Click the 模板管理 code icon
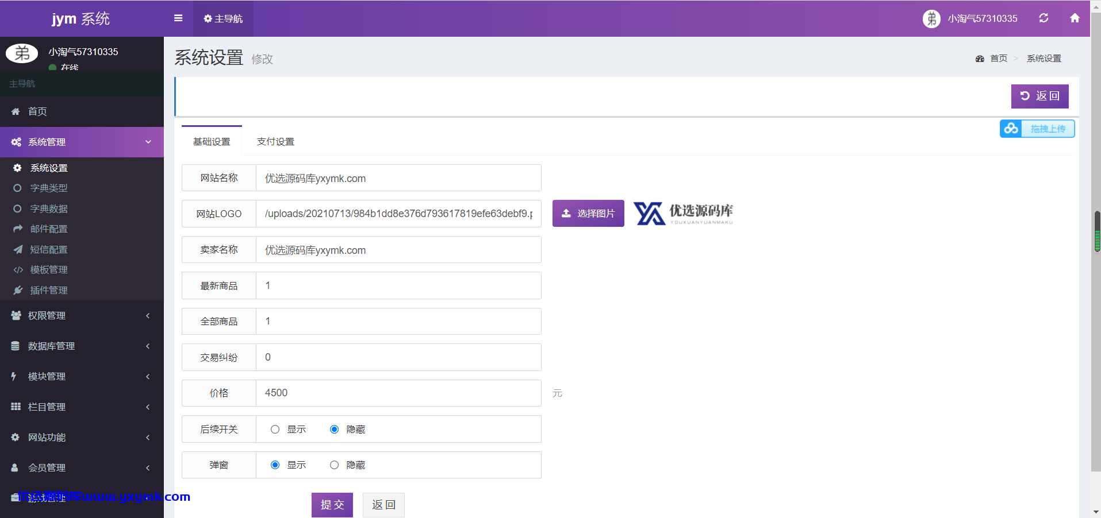 pos(18,270)
